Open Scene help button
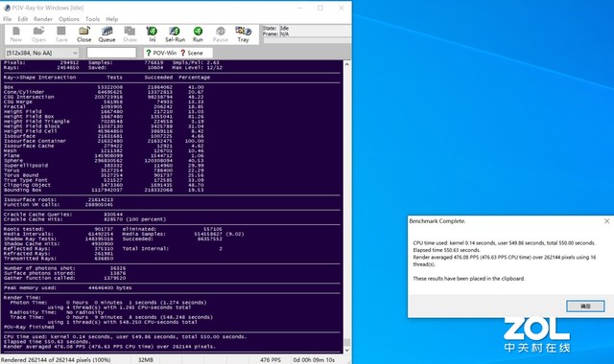The width and height of the screenshot is (614, 364). [192, 53]
